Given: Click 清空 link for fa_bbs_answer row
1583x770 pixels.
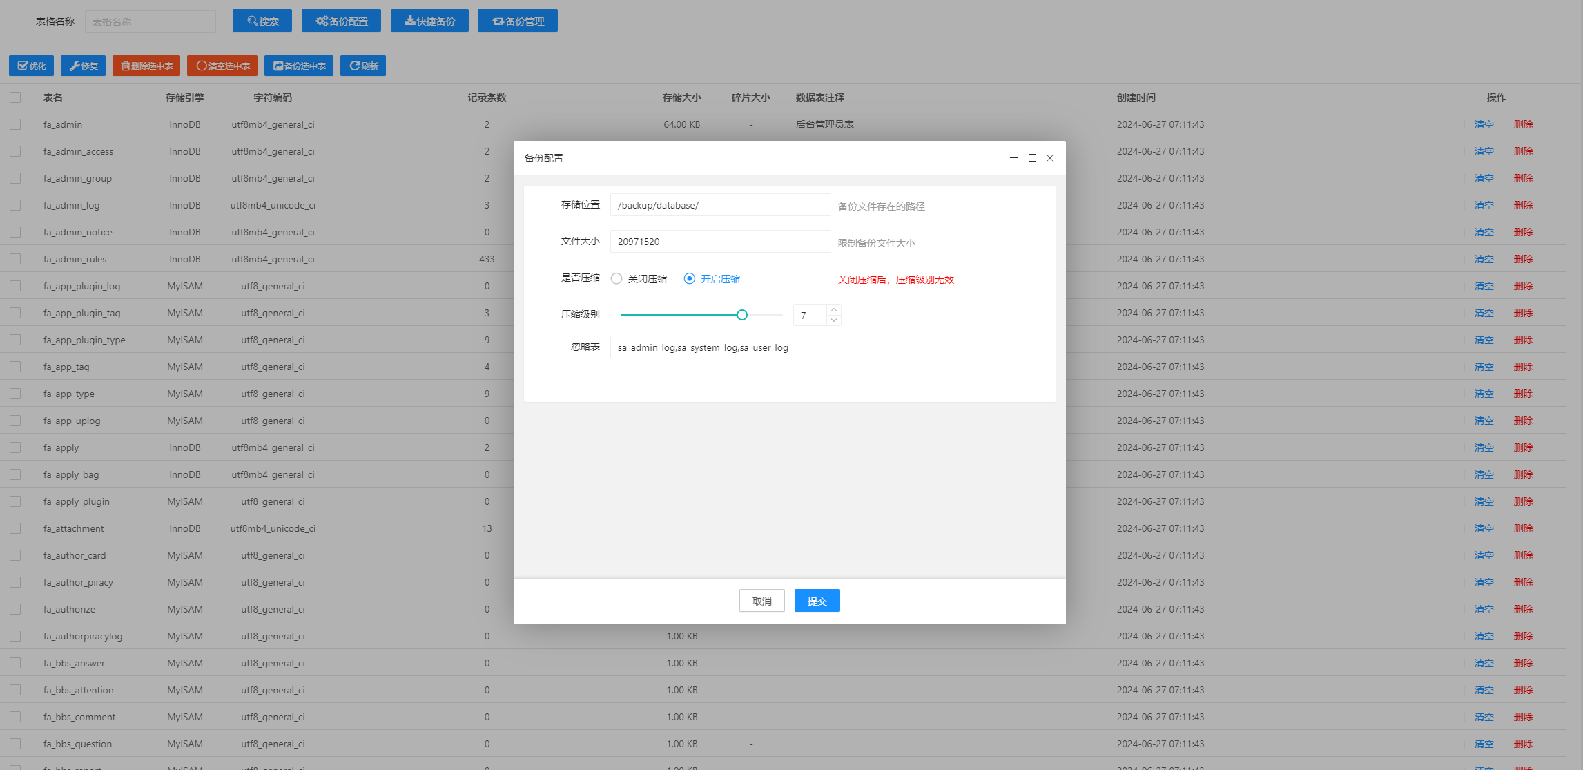Looking at the screenshot, I should 1484,663.
